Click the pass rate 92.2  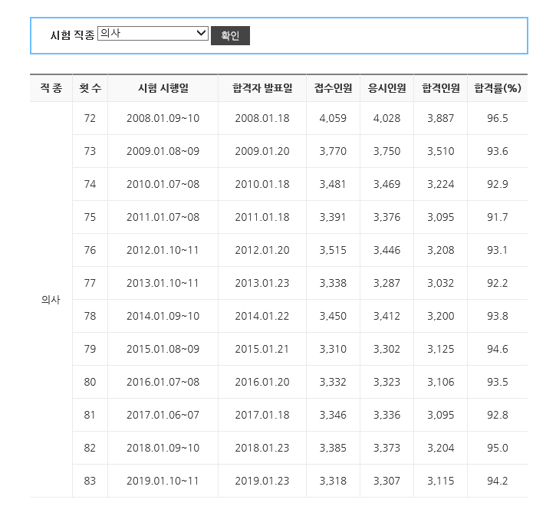tap(498, 283)
